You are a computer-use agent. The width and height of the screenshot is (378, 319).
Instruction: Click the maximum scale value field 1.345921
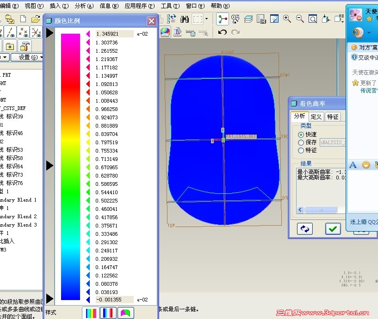(114, 34)
